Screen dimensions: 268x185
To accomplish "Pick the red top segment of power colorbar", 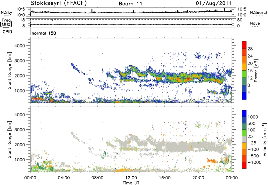I will [x=244, y=45].
